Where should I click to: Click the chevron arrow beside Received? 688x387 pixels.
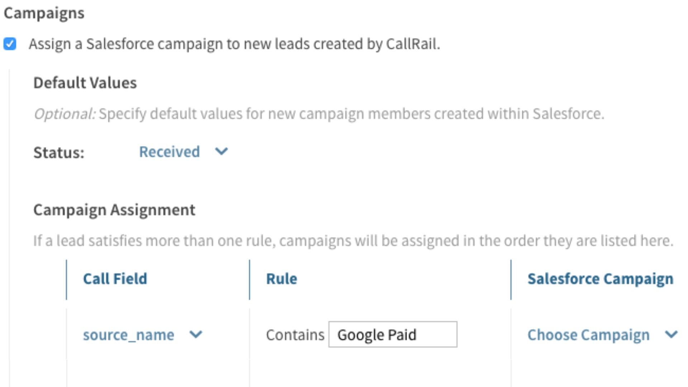click(x=221, y=152)
